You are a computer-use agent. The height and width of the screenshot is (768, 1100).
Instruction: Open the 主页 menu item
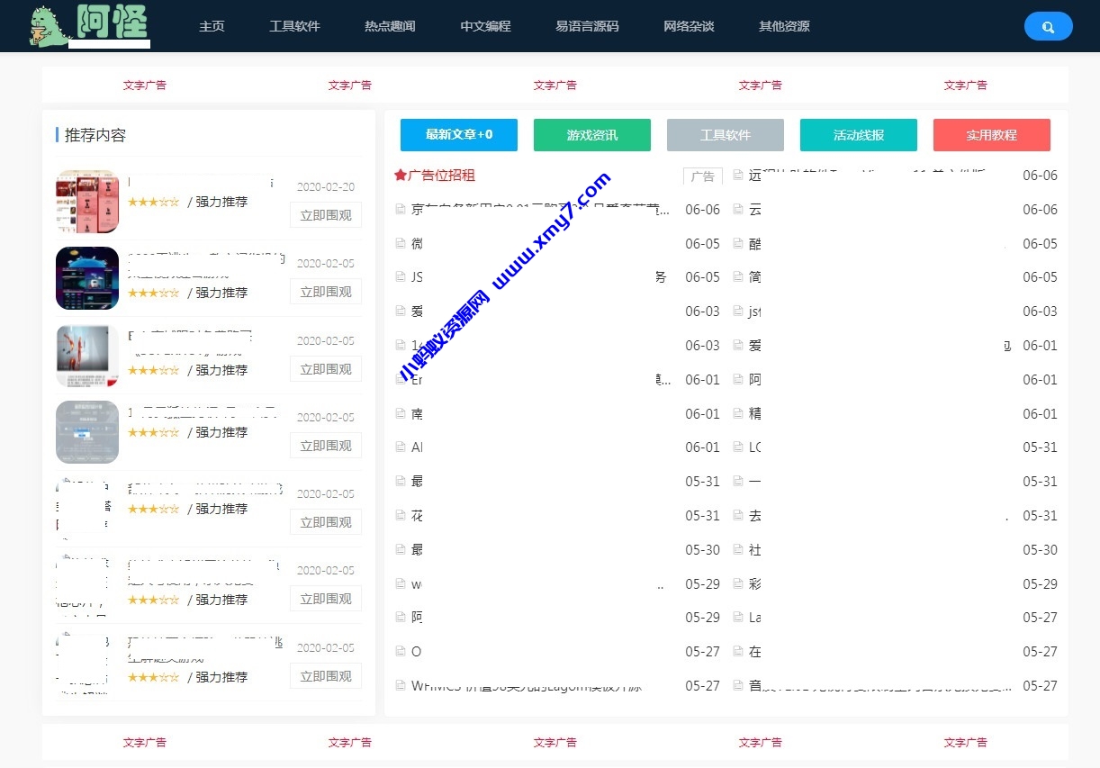click(x=212, y=26)
